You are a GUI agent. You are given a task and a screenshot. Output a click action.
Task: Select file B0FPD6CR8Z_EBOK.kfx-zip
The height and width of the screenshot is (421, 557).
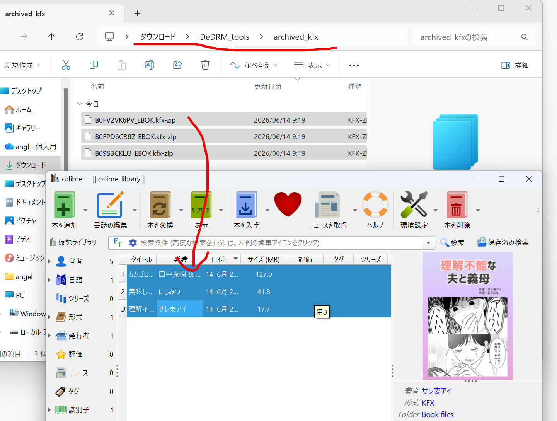(224, 136)
